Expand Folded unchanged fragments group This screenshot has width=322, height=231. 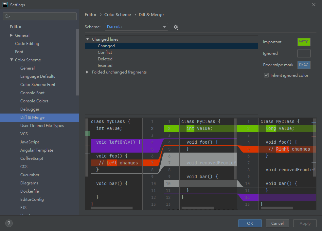[x=88, y=72]
